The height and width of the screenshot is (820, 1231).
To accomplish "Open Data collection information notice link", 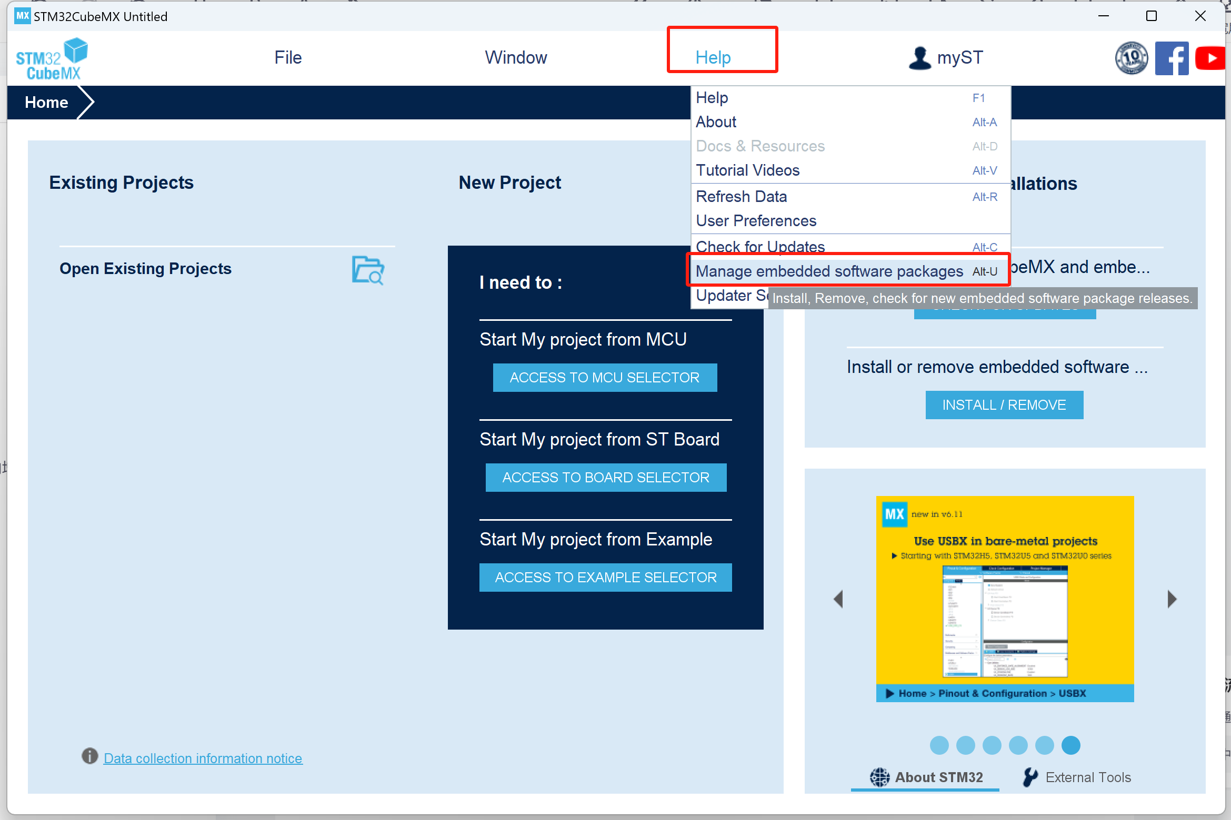I will coord(203,758).
